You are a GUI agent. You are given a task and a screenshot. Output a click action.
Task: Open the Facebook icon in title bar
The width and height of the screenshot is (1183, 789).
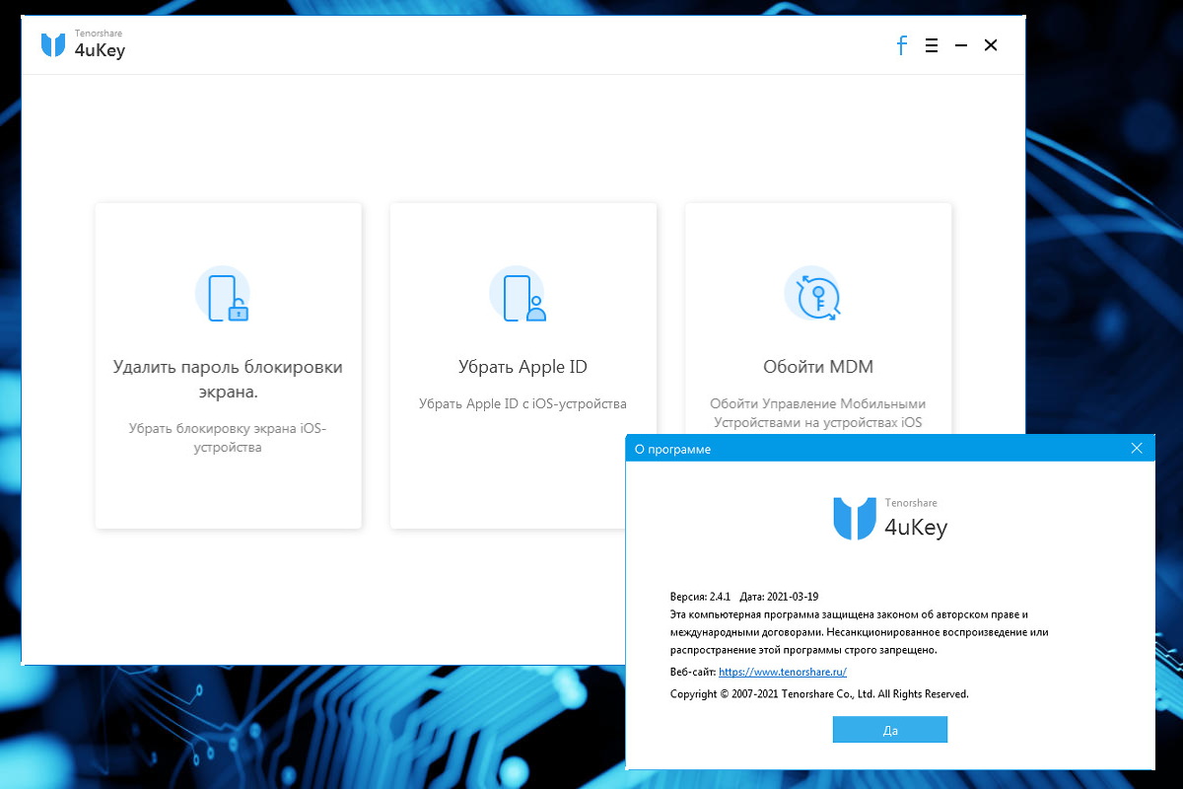[x=901, y=45]
